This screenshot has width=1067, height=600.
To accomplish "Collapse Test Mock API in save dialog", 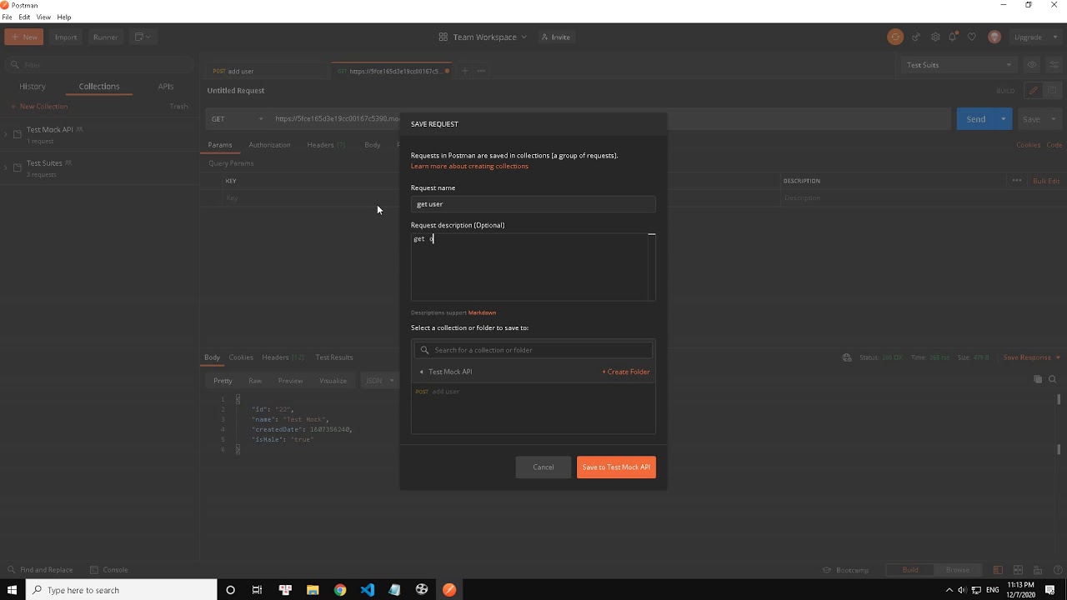I will tap(422, 372).
